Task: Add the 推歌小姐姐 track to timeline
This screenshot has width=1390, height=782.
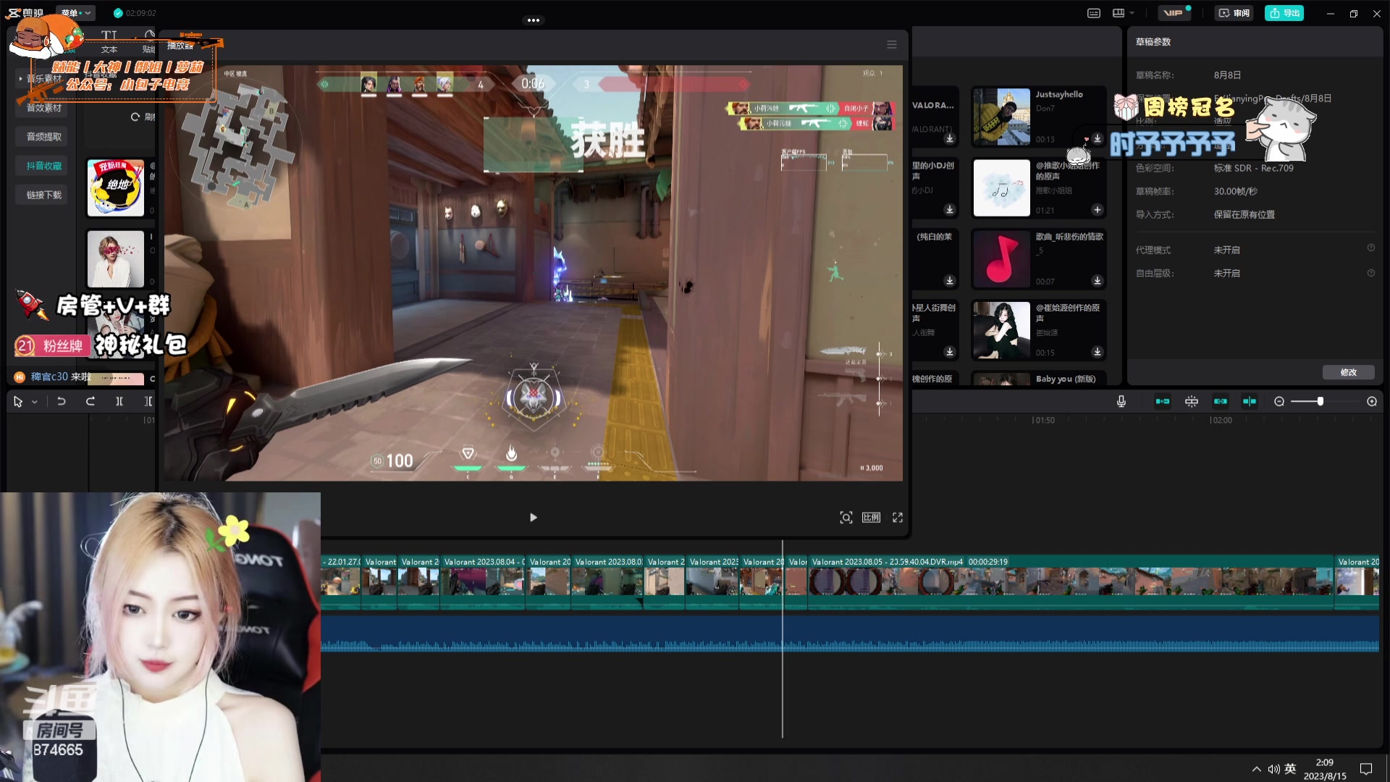Action: pos(1098,210)
